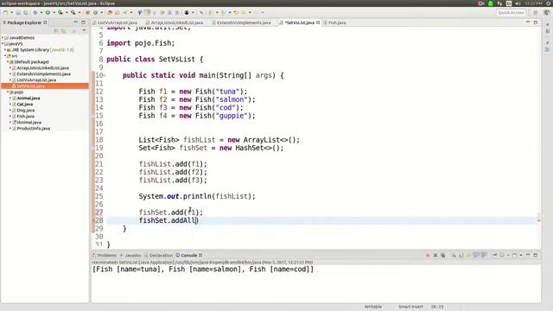
Task: Select the Package Explorer tab
Action: 25,22
